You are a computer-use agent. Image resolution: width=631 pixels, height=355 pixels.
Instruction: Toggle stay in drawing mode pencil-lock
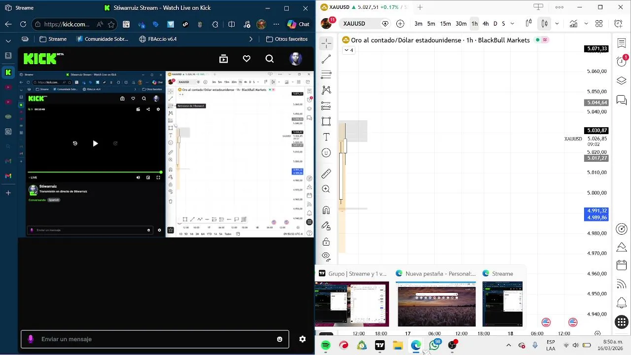(x=326, y=226)
